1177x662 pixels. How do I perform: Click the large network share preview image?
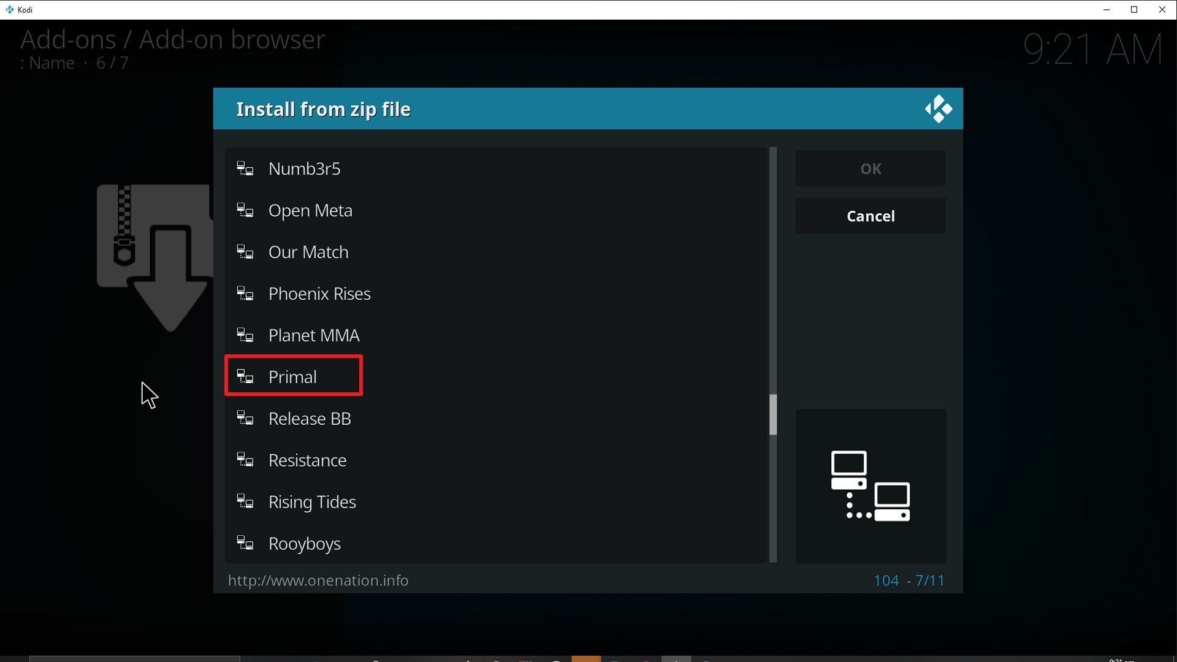click(x=870, y=486)
